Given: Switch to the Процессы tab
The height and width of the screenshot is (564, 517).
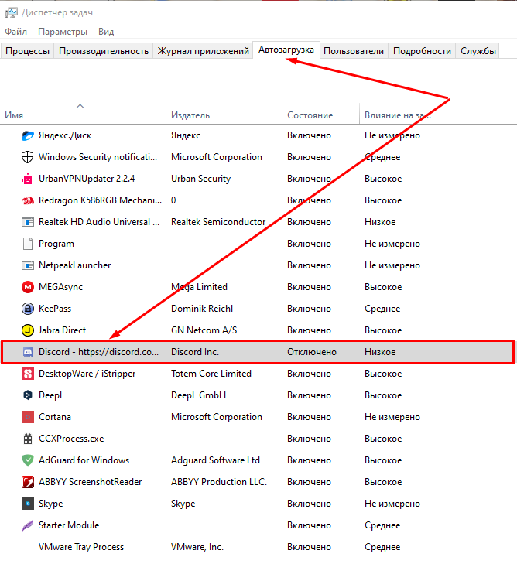Looking at the screenshot, I should (x=27, y=51).
